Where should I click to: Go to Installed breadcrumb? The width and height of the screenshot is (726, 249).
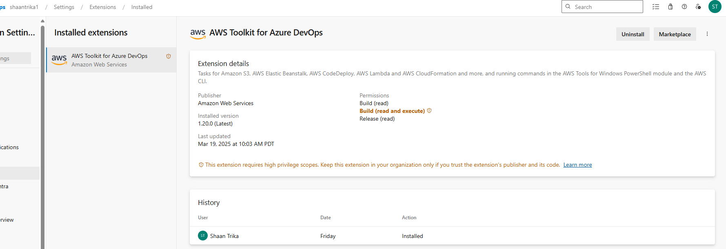(142, 7)
